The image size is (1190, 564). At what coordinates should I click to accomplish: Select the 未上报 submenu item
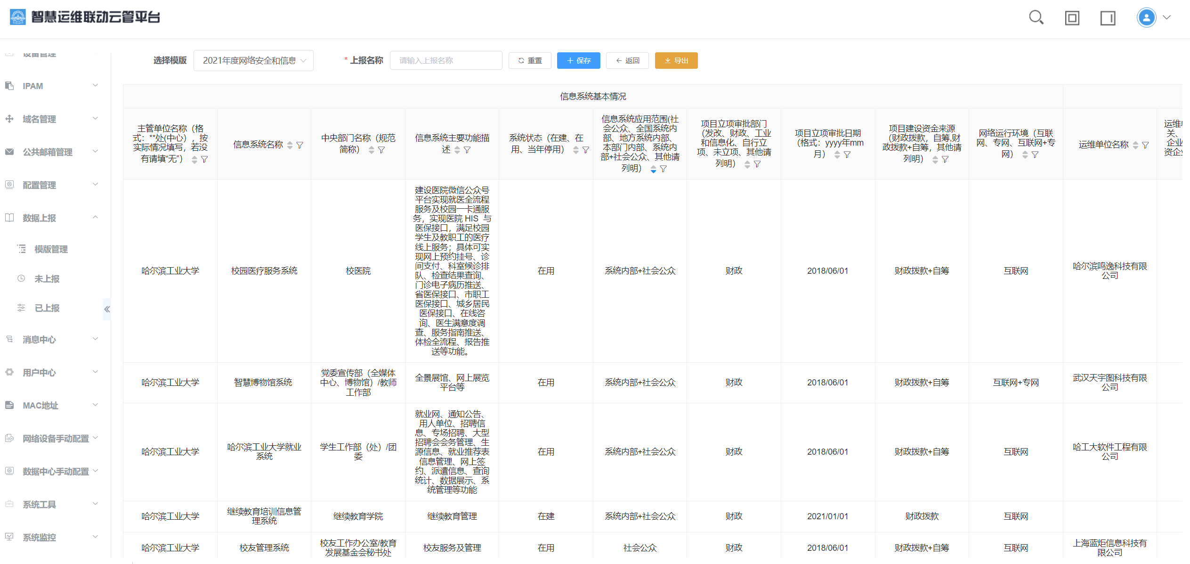tap(47, 279)
